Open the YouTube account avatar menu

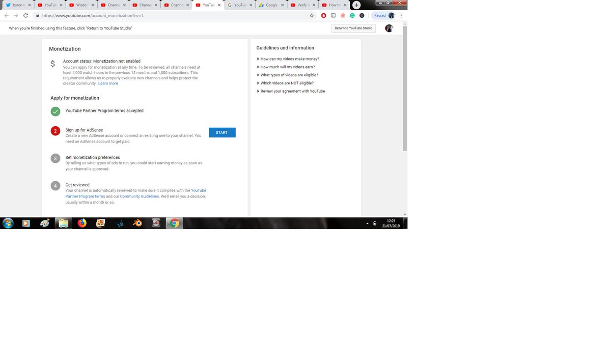tap(389, 28)
